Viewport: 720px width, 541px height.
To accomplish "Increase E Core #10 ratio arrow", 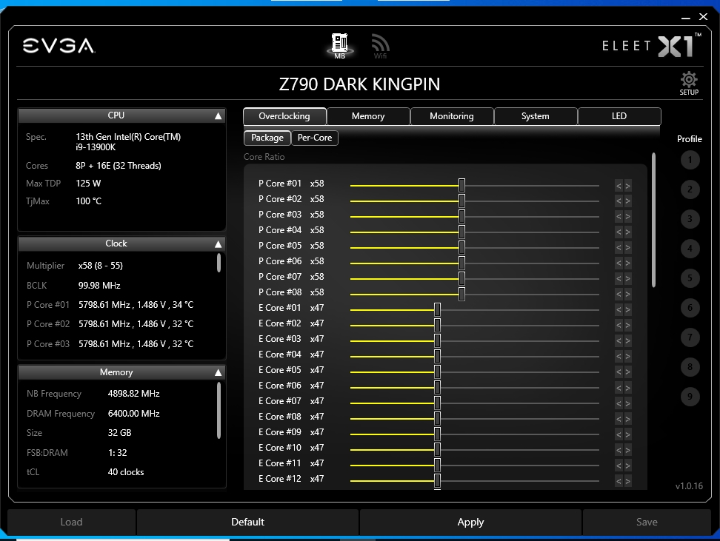I will pos(627,450).
